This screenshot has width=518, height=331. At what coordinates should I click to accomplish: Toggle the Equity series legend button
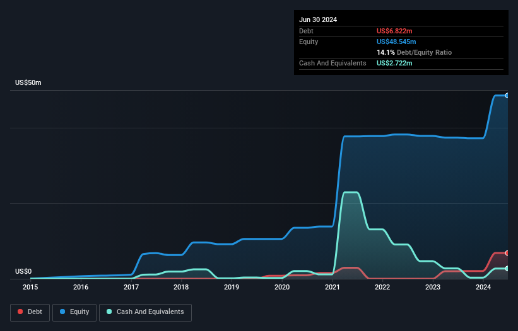74,312
